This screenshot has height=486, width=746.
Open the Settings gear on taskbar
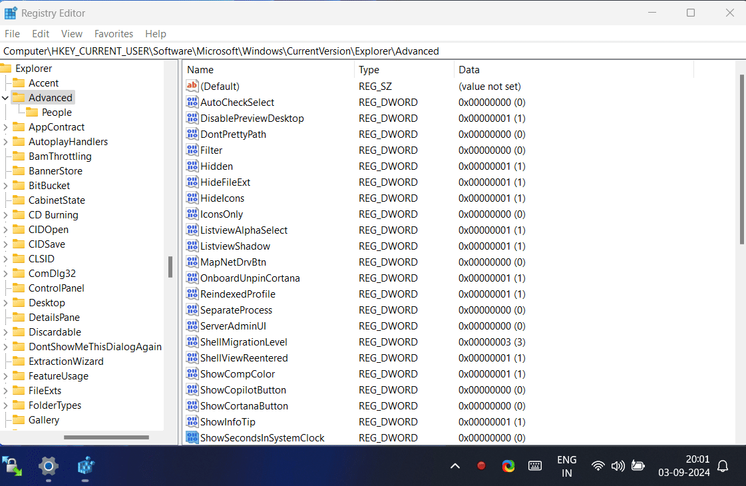[x=49, y=466]
